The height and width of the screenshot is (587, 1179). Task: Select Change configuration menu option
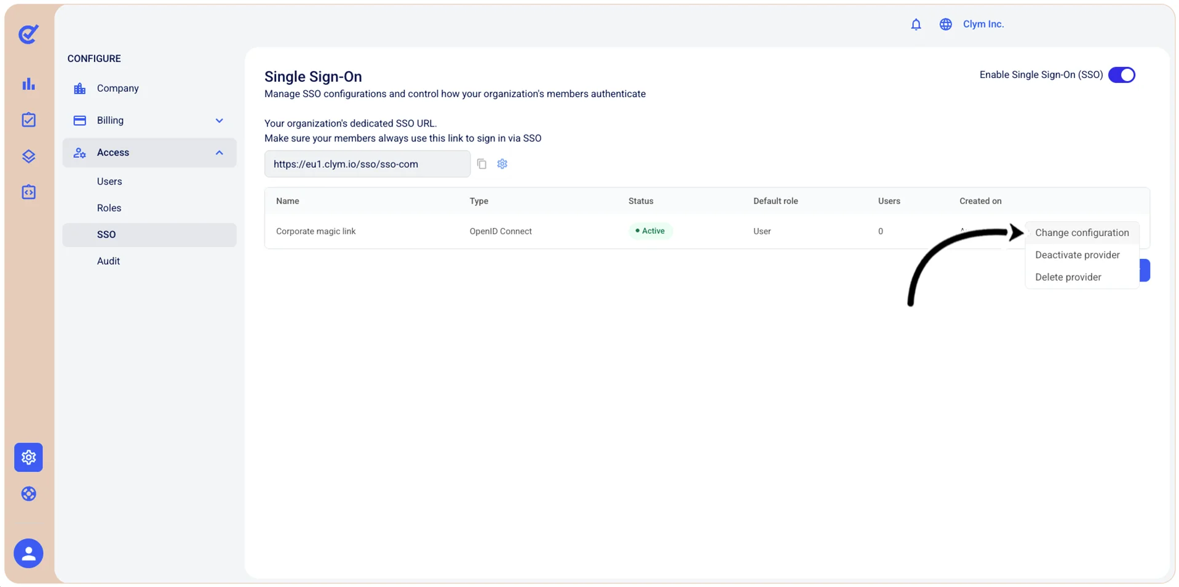(x=1082, y=232)
